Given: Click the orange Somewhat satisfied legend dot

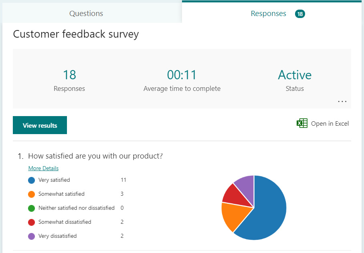Looking at the screenshot, I should tap(31, 194).
